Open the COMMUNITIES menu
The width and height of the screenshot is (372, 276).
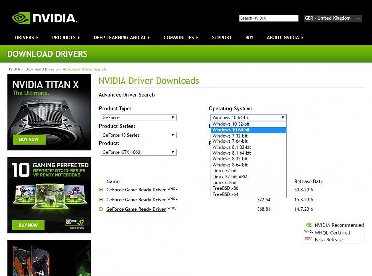pyautogui.click(x=181, y=38)
